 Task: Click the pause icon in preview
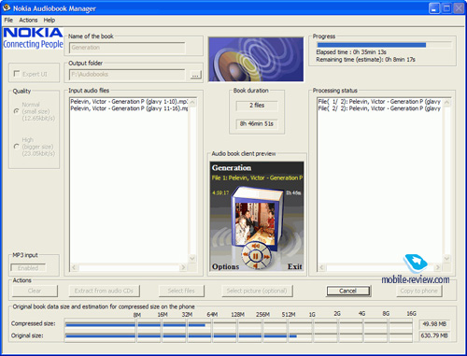(256, 257)
